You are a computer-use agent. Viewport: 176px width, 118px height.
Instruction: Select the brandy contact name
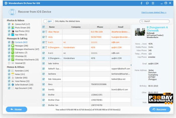[x=51, y=90]
